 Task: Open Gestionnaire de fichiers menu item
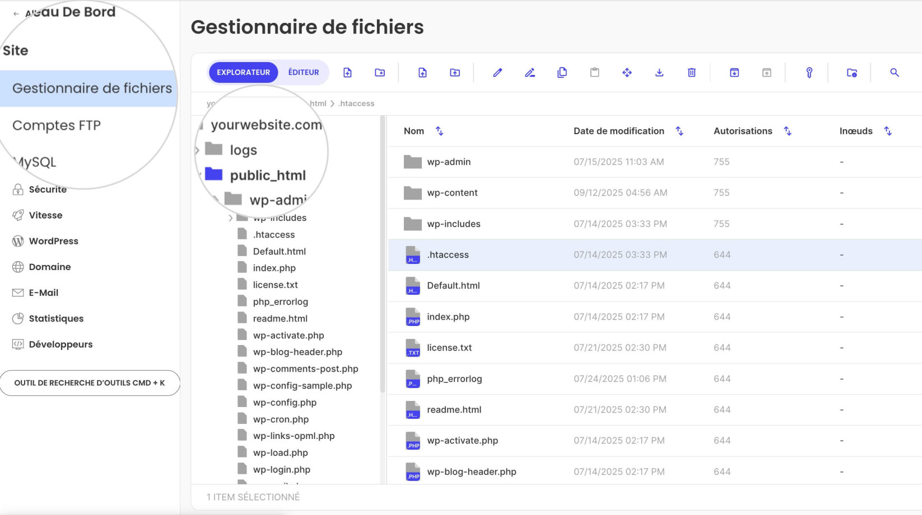click(90, 88)
